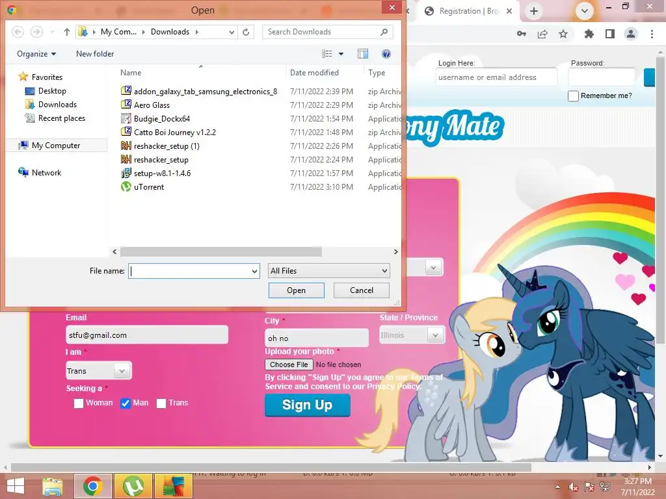Toggle the preview pane icon
This screenshot has height=499, width=666.
coord(363,54)
